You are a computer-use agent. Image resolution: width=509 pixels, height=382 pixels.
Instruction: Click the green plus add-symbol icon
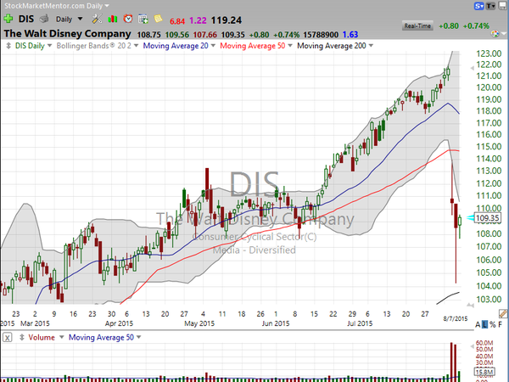(x=8, y=20)
